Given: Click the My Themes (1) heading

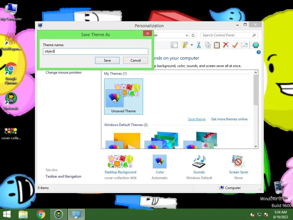Looking at the screenshot, I should (x=115, y=74).
